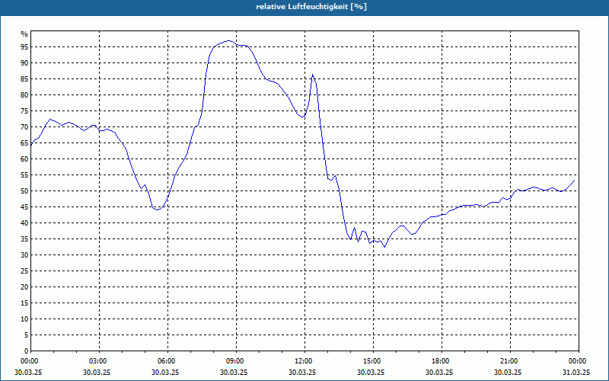Click the y-axis value '15'

[24, 303]
